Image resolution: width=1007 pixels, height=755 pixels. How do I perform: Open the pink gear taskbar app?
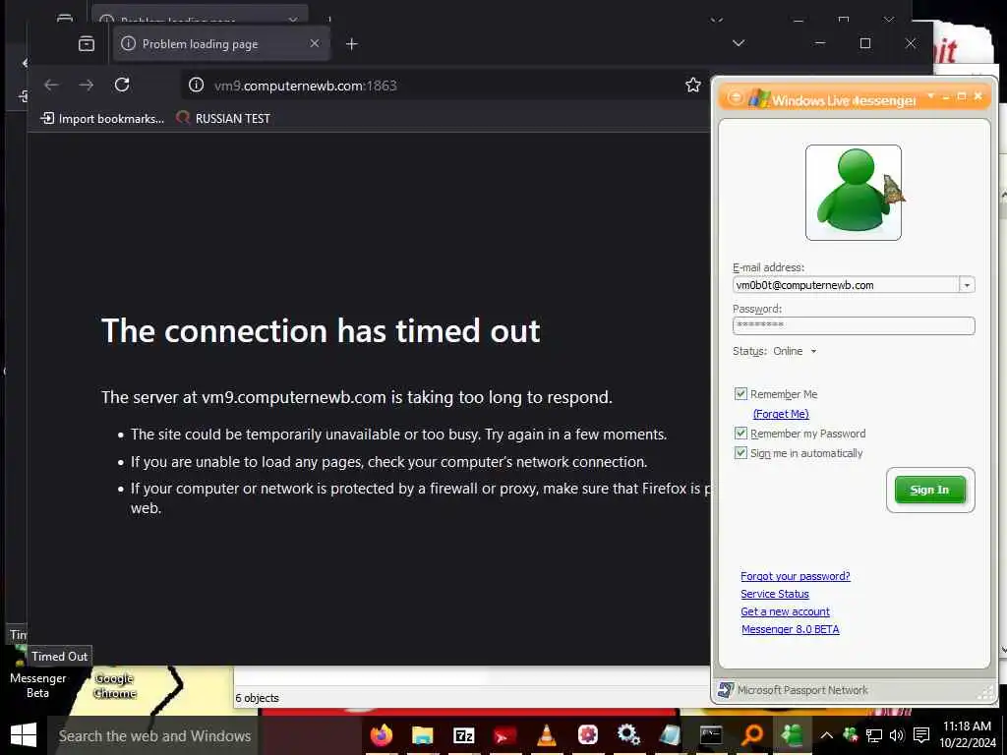click(588, 735)
